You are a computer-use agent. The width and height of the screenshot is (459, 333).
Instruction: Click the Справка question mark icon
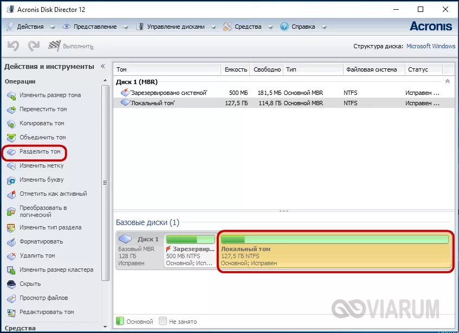[285, 27]
